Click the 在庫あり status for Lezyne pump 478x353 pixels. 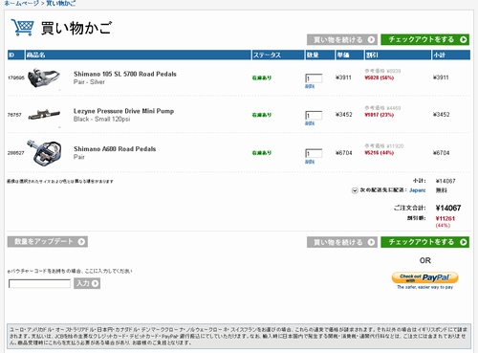tap(262, 115)
